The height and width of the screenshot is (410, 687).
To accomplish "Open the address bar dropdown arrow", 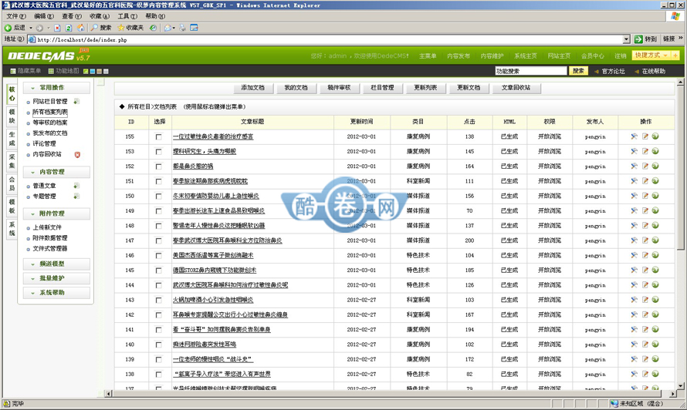I will point(627,39).
